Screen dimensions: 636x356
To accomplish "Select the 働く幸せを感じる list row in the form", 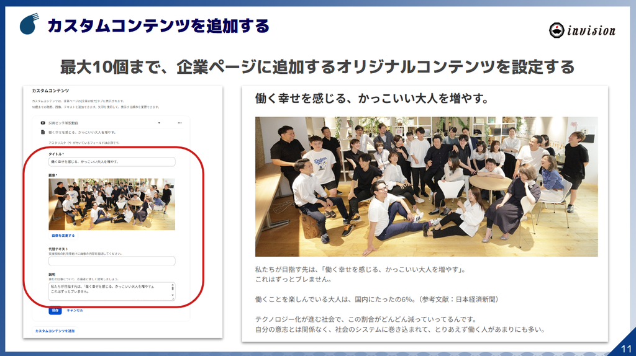I will tap(83, 133).
